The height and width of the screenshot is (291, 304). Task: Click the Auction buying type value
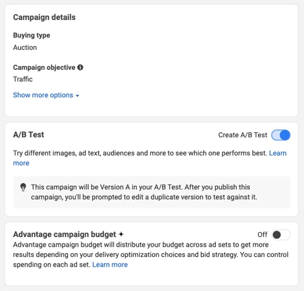[25, 47]
